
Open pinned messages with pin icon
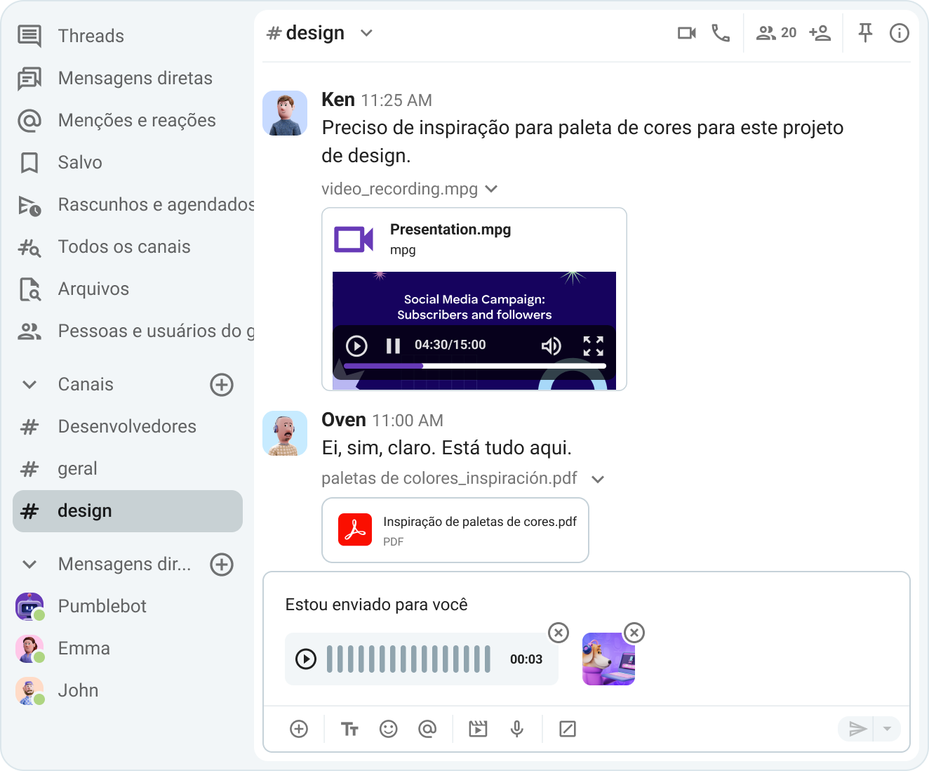[x=865, y=33]
